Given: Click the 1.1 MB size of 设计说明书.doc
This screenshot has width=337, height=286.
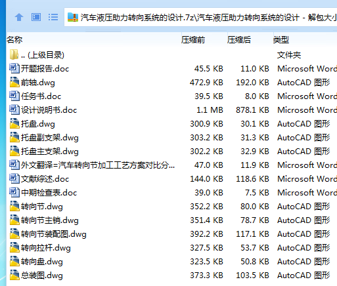Looking at the screenshot, I should [210, 110].
